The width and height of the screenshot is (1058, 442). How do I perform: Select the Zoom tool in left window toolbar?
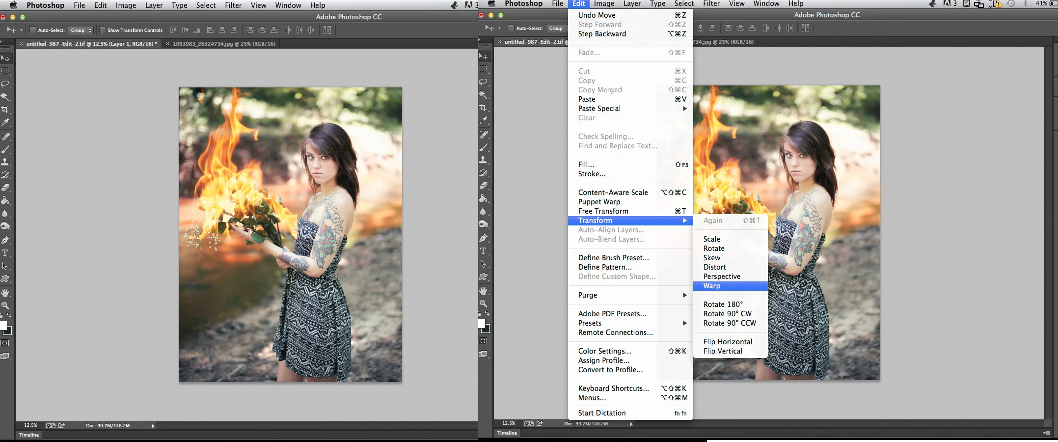5,305
